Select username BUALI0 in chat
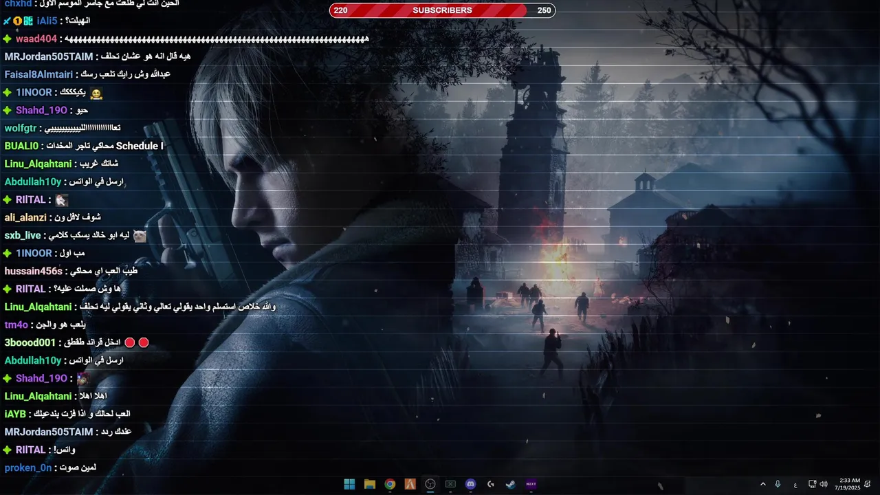This screenshot has height=495, width=880. coord(21,146)
